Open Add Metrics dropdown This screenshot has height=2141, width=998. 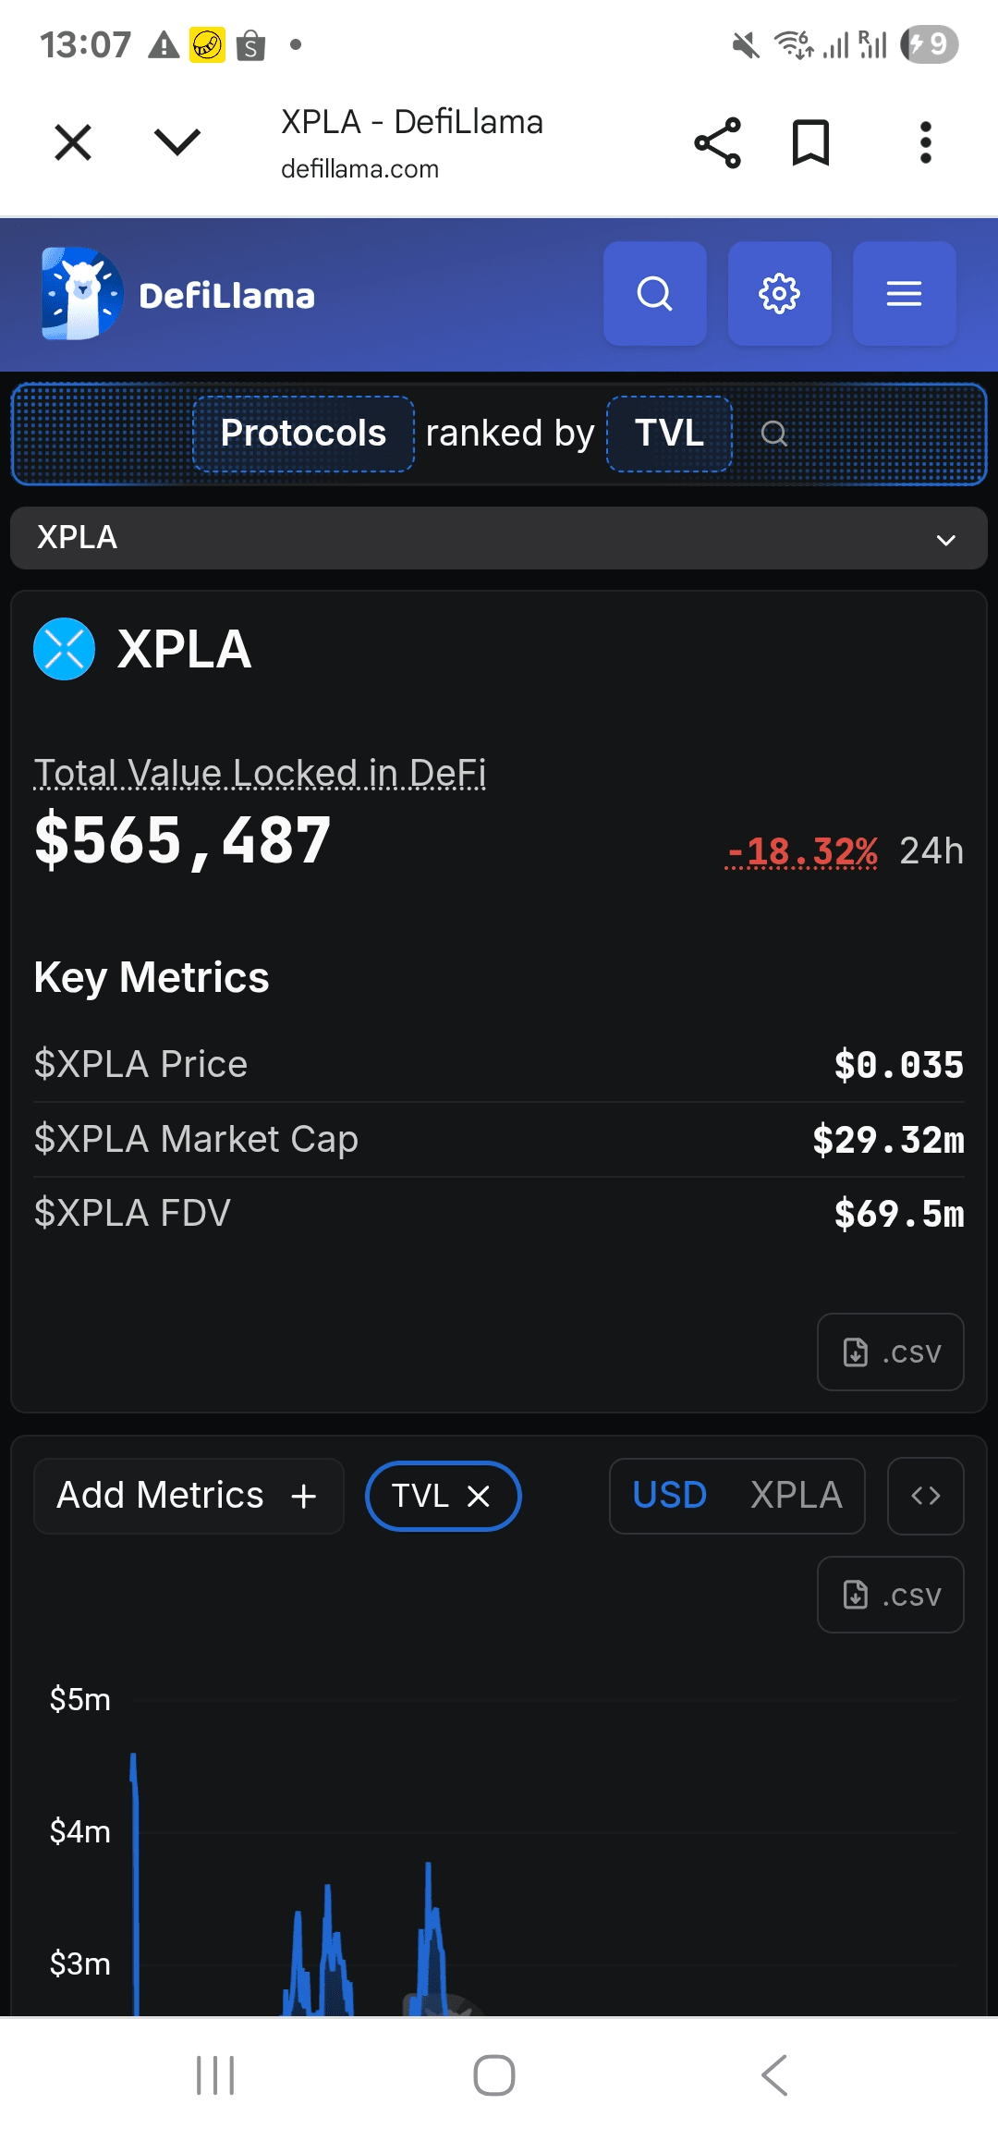189,1496
